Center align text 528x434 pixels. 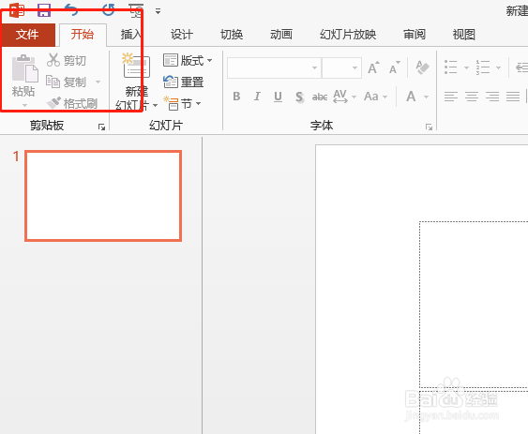coord(472,97)
